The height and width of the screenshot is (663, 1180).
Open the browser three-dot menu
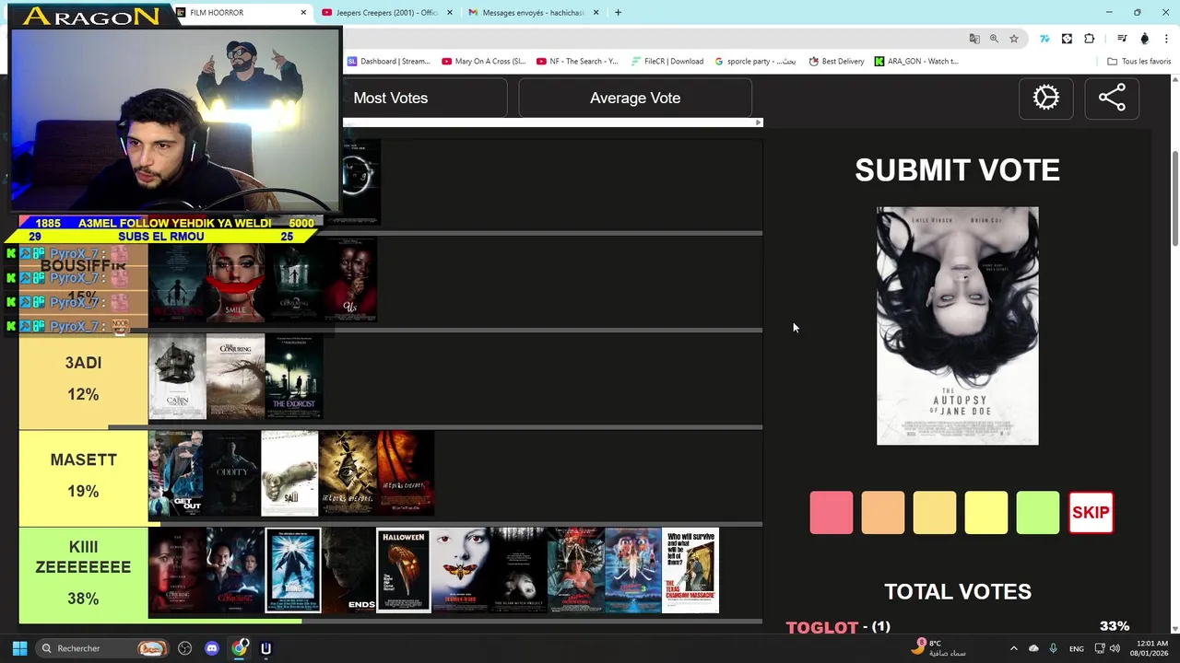(1168, 39)
